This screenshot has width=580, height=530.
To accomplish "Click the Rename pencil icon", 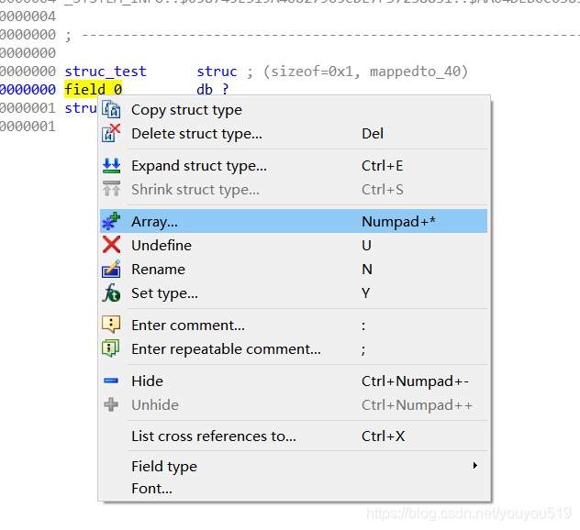I will (111, 269).
